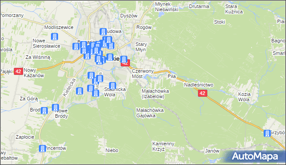Click the Nowy Kazanów label

point(34,73)
